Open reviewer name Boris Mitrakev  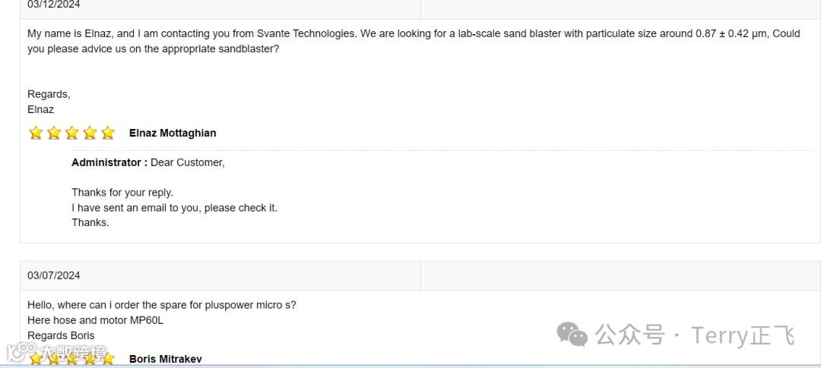click(x=165, y=359)
